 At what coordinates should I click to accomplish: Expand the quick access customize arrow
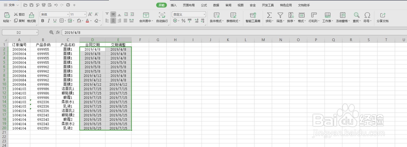tap(74, 5)
